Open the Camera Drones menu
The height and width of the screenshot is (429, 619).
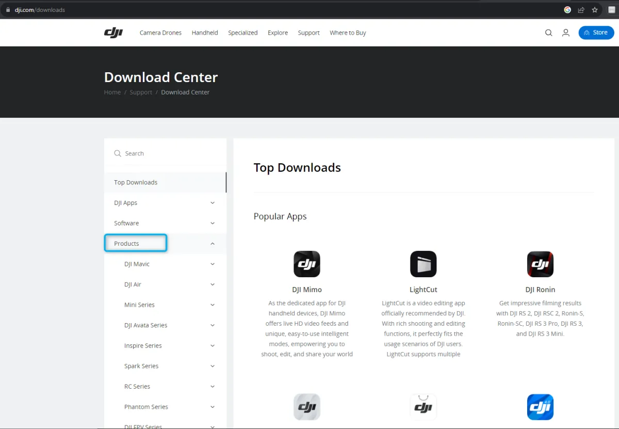160,33
